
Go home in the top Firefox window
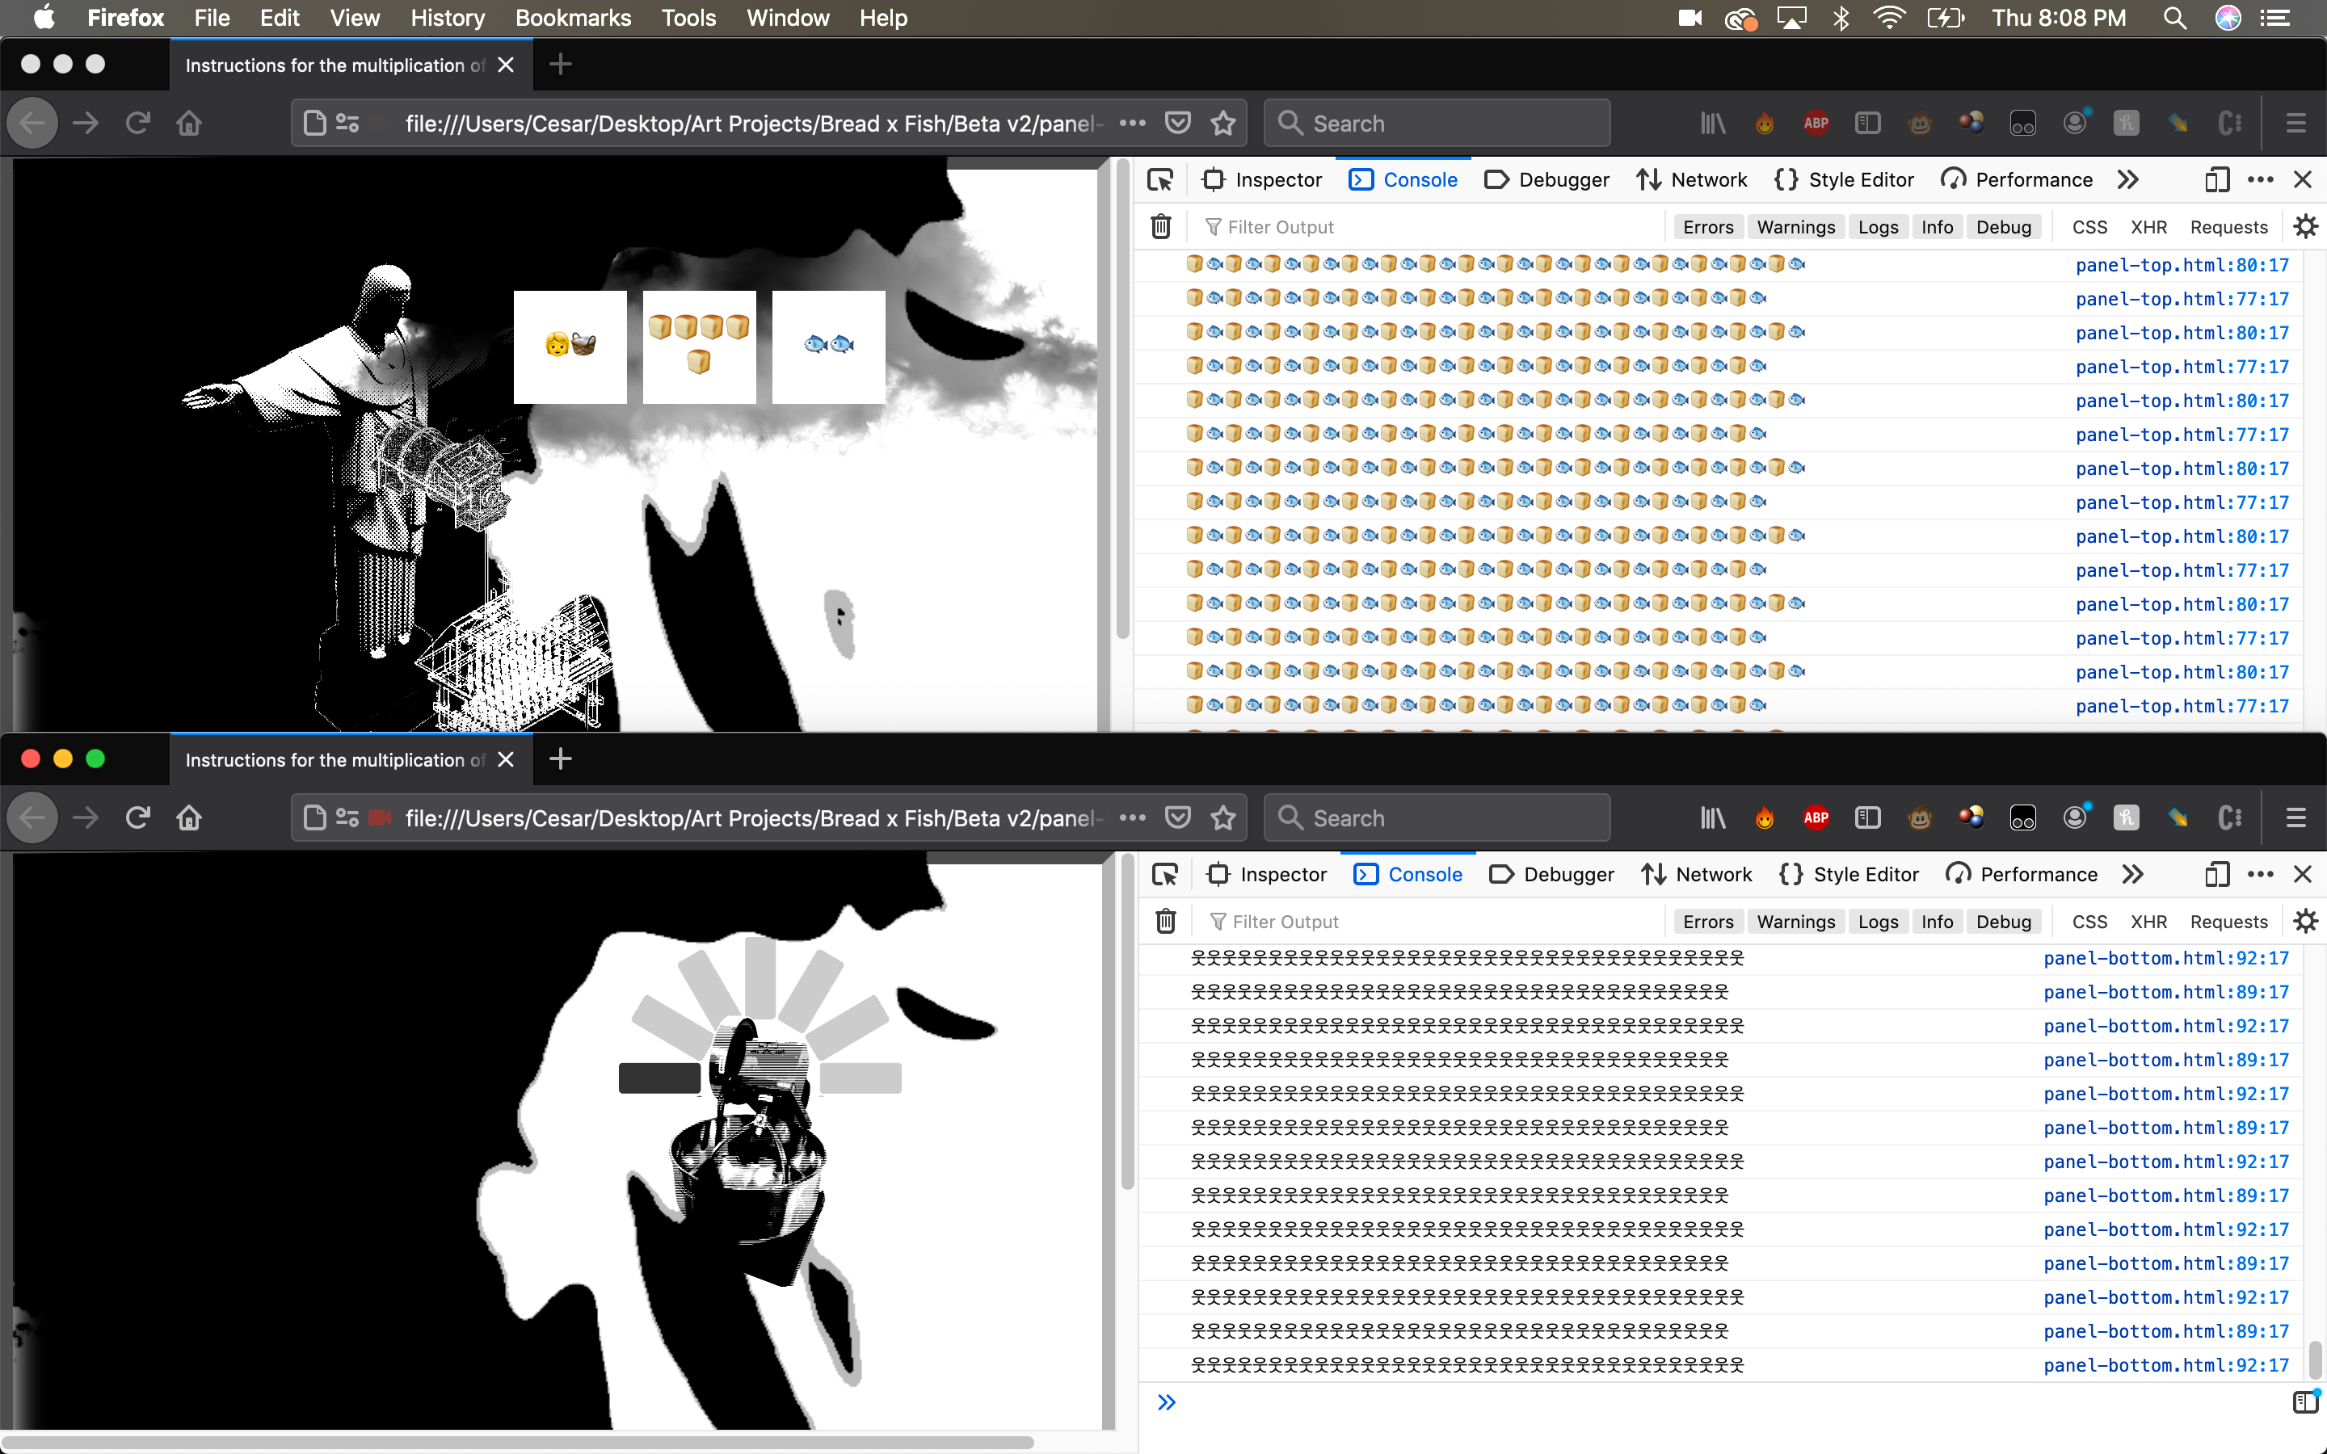[189, 123]
